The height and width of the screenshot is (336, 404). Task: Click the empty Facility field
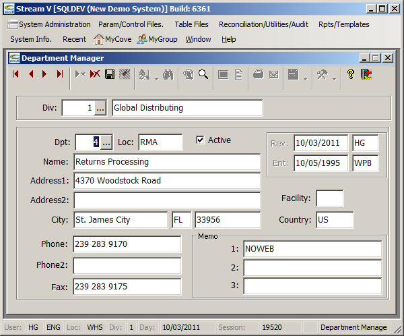pos(330,198)
